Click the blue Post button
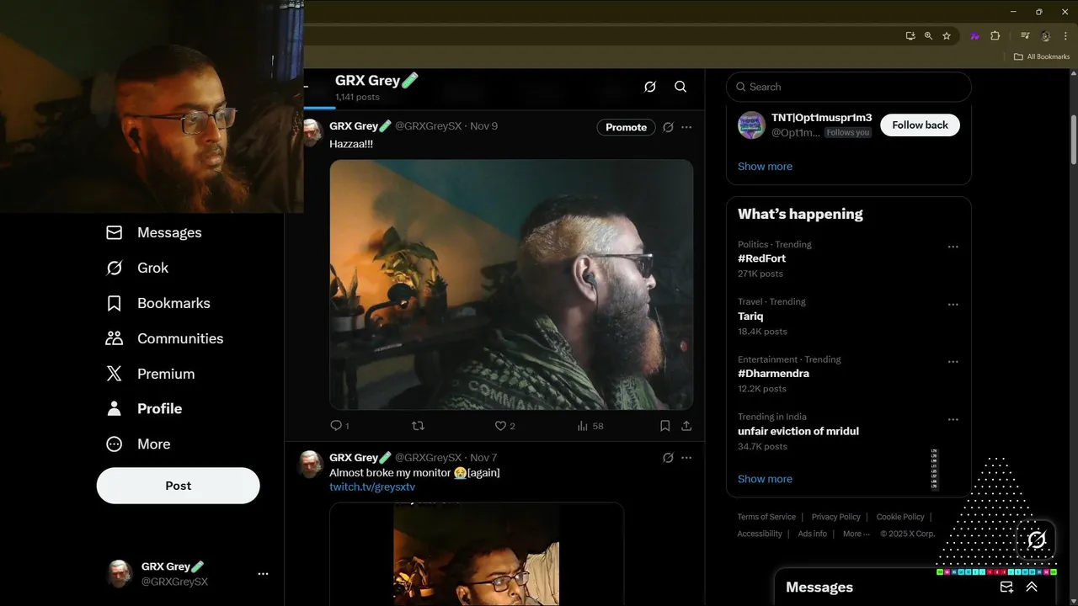 178,486
